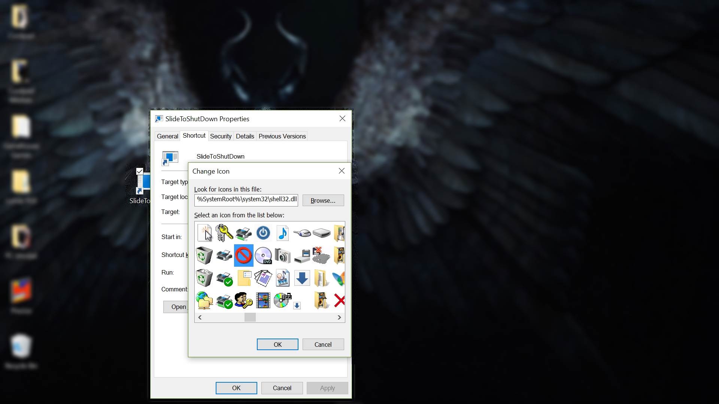Click the icon file path field
Image resolution: width=719 pixels, height=404 pixels.
coord(246,199)
